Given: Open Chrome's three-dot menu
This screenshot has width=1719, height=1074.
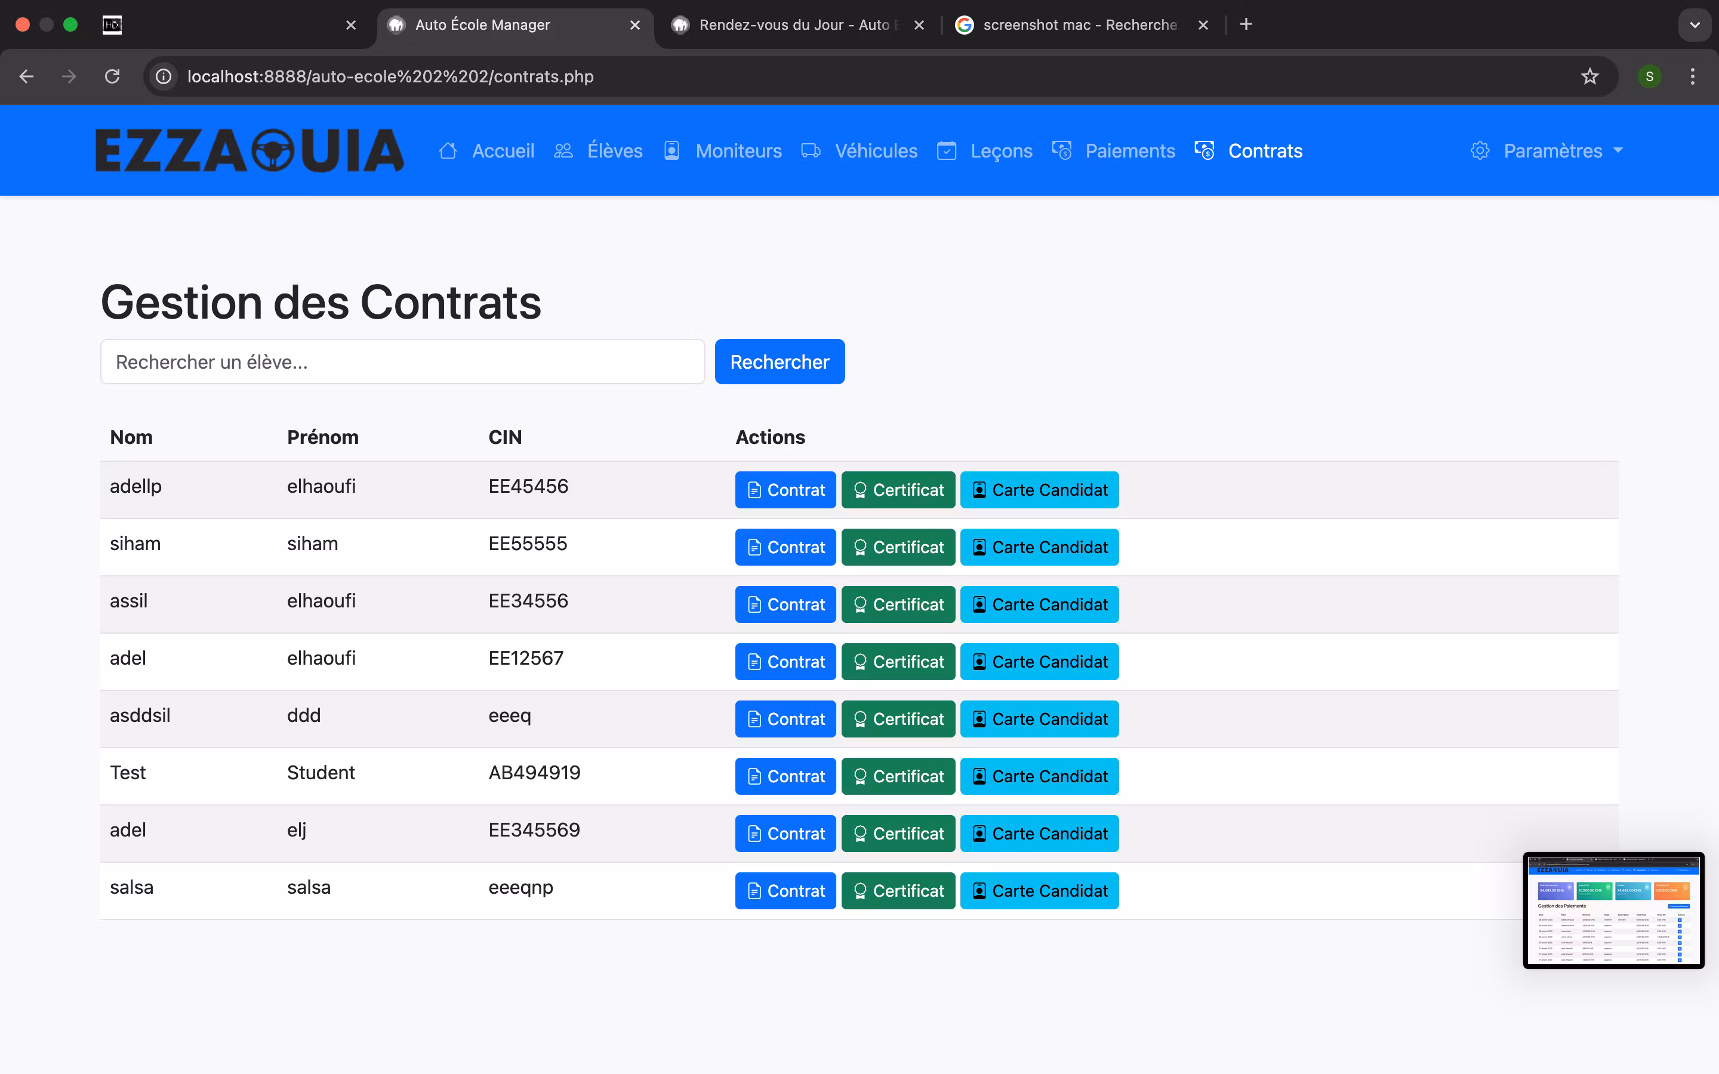Looking at the screenshot, I should coord(1693,76).
